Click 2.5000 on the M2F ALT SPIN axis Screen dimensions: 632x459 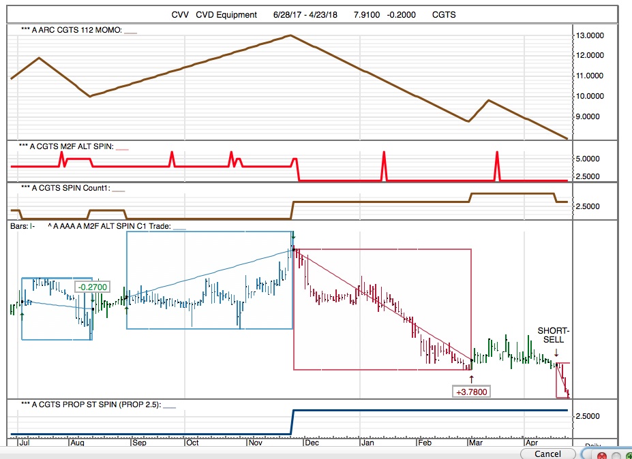click(588, 176)
